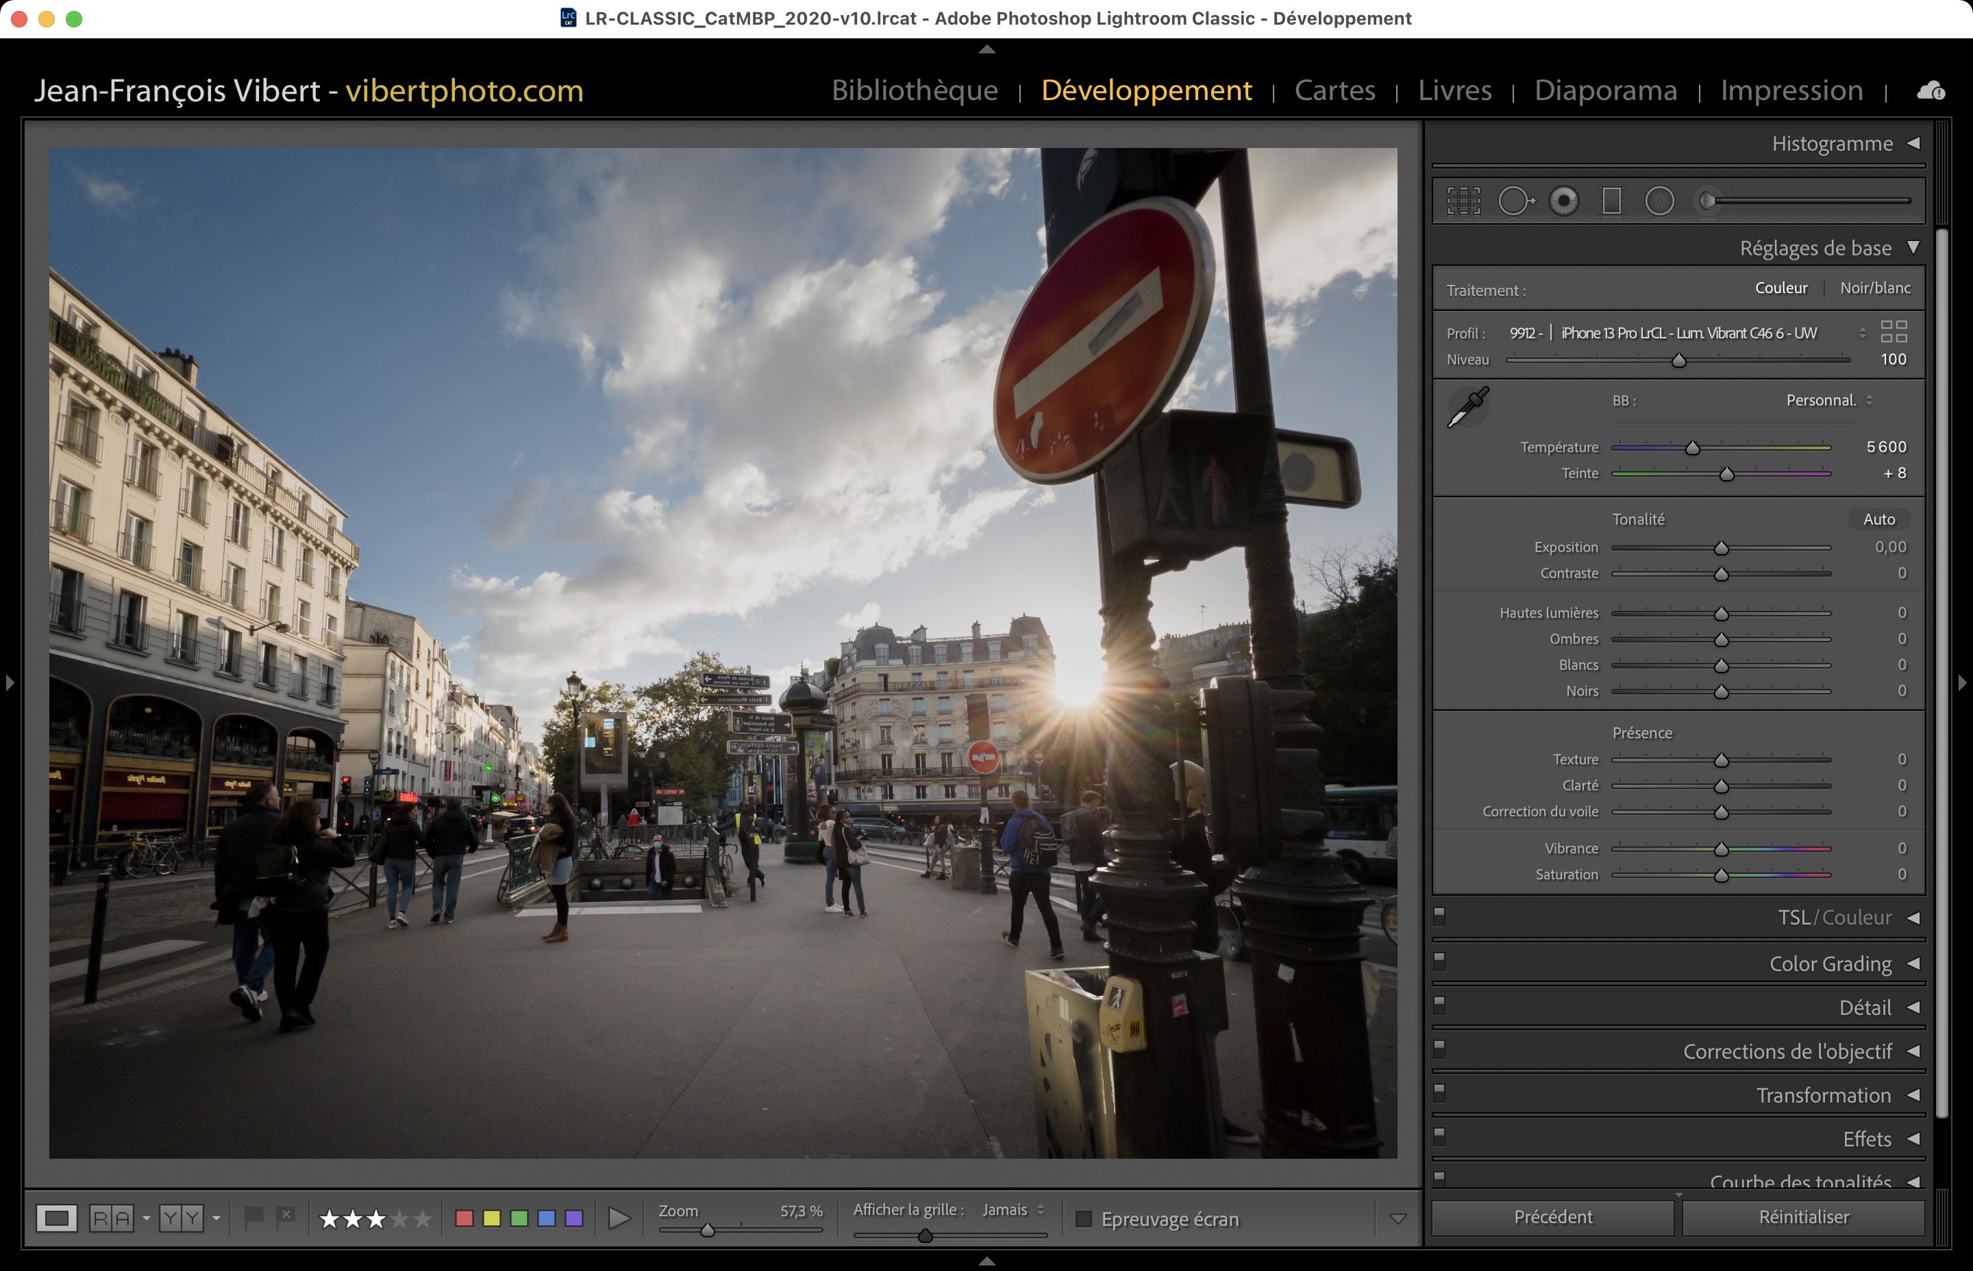Switch treatment to Noir/blanc
The height and width of the screenshot is (1271, 1973).
1875,288
